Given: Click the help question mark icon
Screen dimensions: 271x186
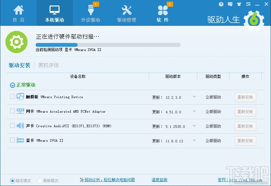Looking at the screenshot, I should (x=221, y=4).
